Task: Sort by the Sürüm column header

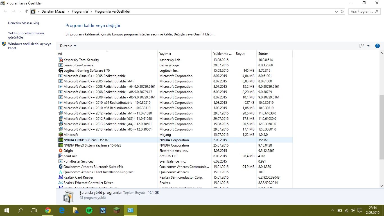Action: pos(274,53)
